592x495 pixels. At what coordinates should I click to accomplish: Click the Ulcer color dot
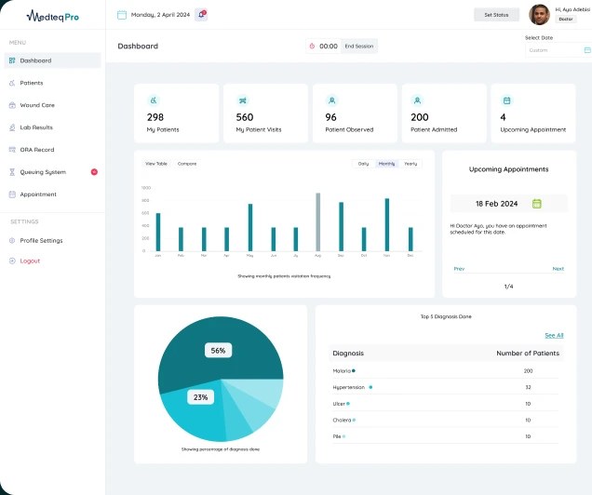[x=348, y=403]
